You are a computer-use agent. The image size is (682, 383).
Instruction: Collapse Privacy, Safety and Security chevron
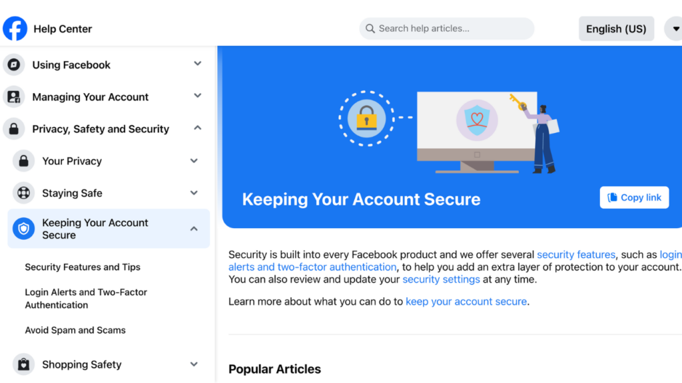point(197,128)
